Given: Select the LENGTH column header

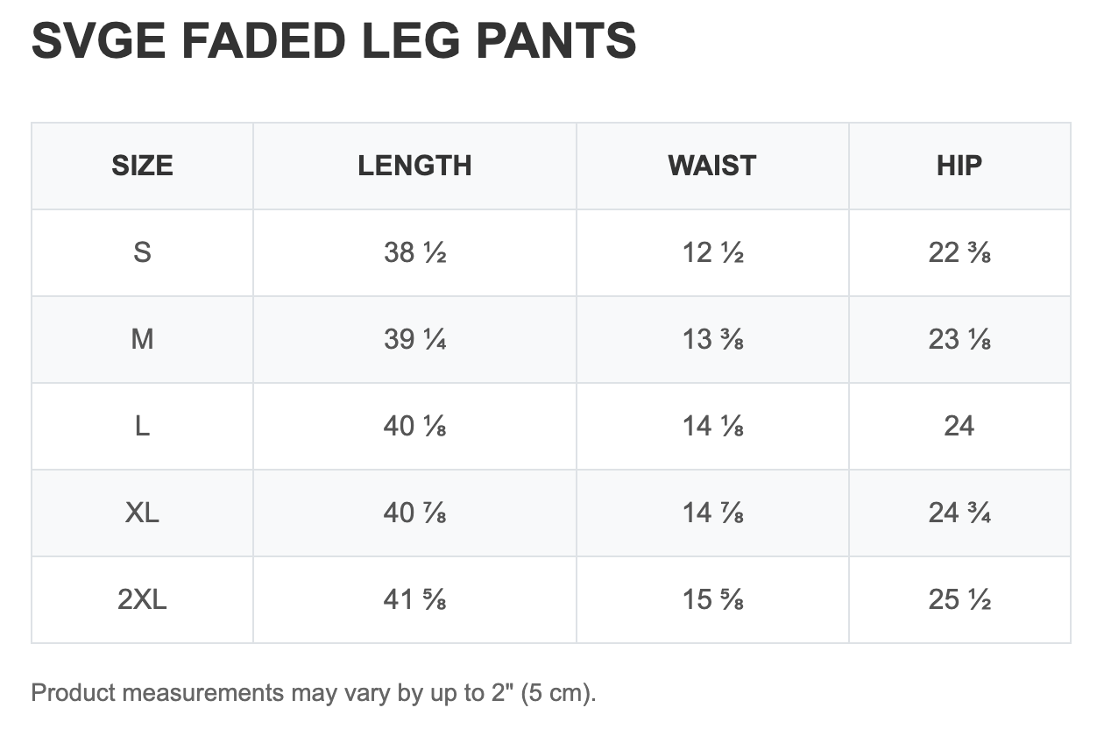Looking at the screenshot, I should click(x=414, y=166).
